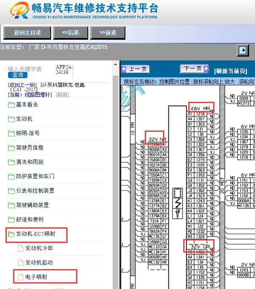Click the folder icon beside 舒适和便利
This screenshot has height=289, width=255.
point(11,220)
